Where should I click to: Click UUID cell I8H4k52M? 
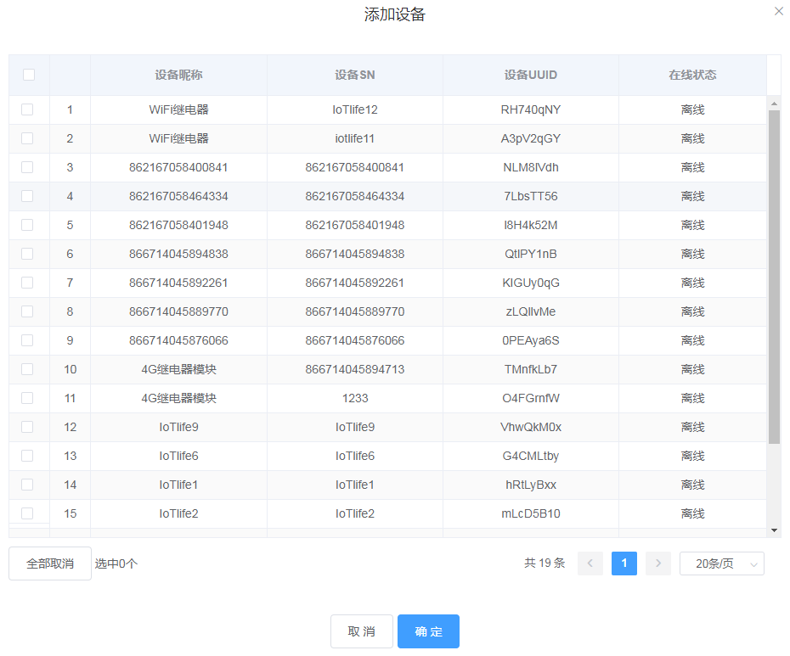click(x=531, y=225)
